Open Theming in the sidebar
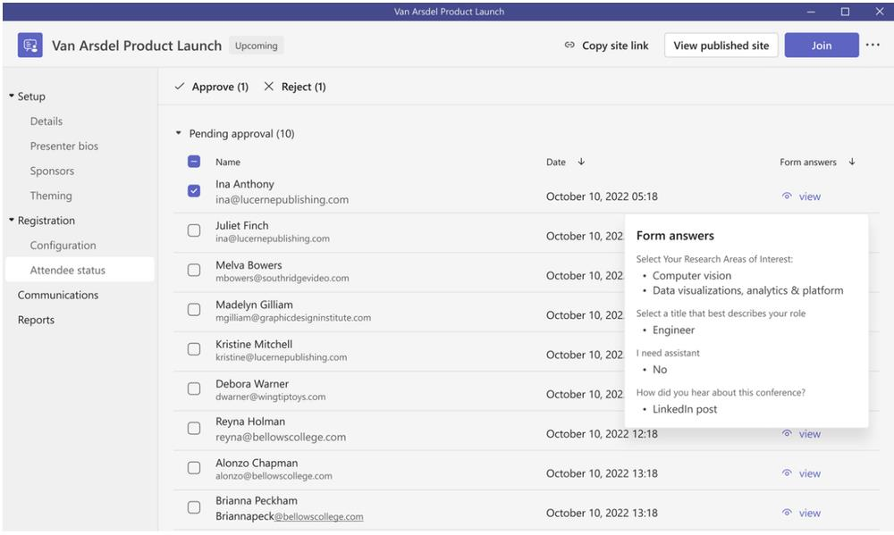 point(51,196)
